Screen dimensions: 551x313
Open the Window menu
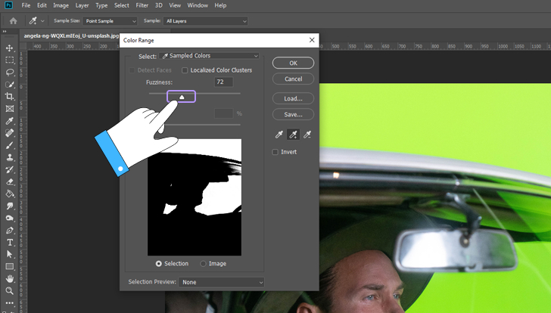point(198,5)
